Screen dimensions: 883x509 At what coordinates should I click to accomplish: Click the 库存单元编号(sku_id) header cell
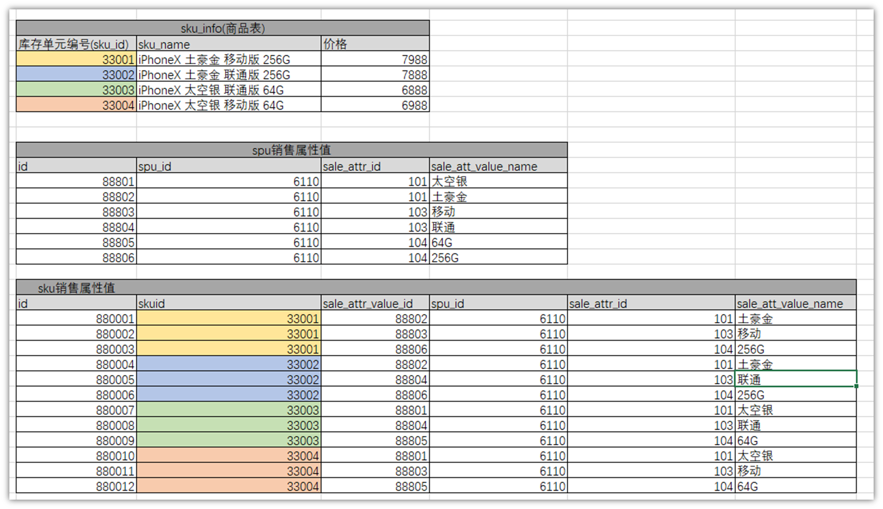click(x=76, y=44)
